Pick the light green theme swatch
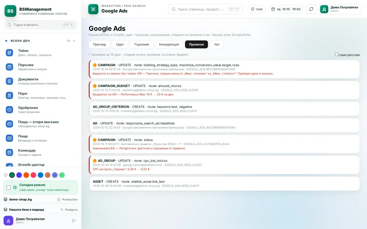Viewport: 367px width, 229px height. [x=62, y=175]
